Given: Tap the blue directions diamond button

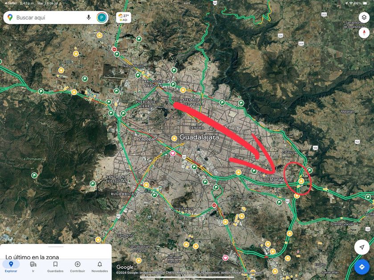Looking at the screenshot, I should pyautogui.click(x=362, y=267).
